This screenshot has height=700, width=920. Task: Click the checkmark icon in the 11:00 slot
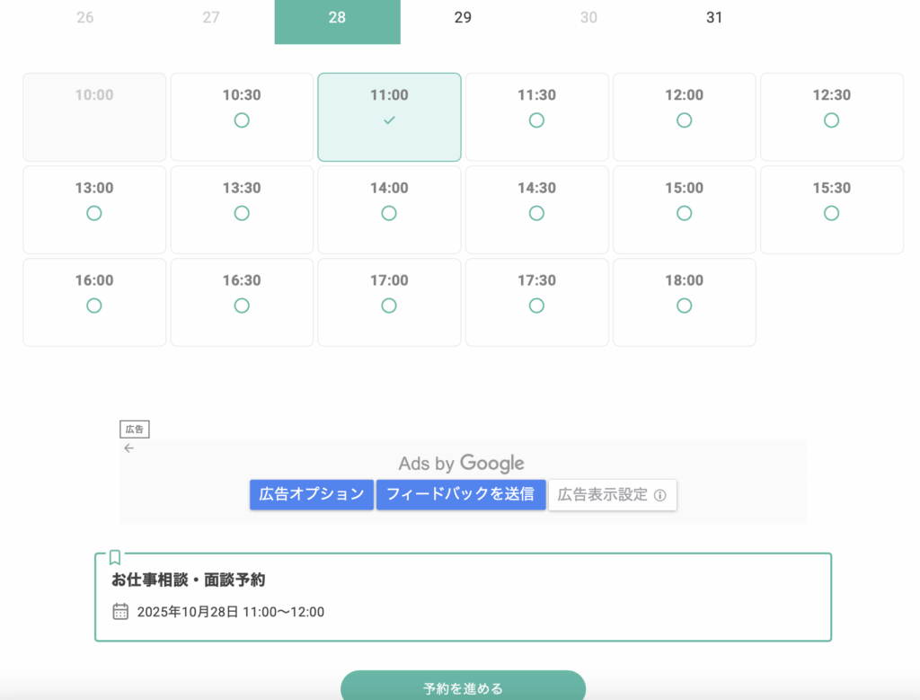point(389,120)
